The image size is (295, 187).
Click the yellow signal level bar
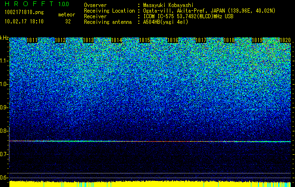click(x=150, y=184)
